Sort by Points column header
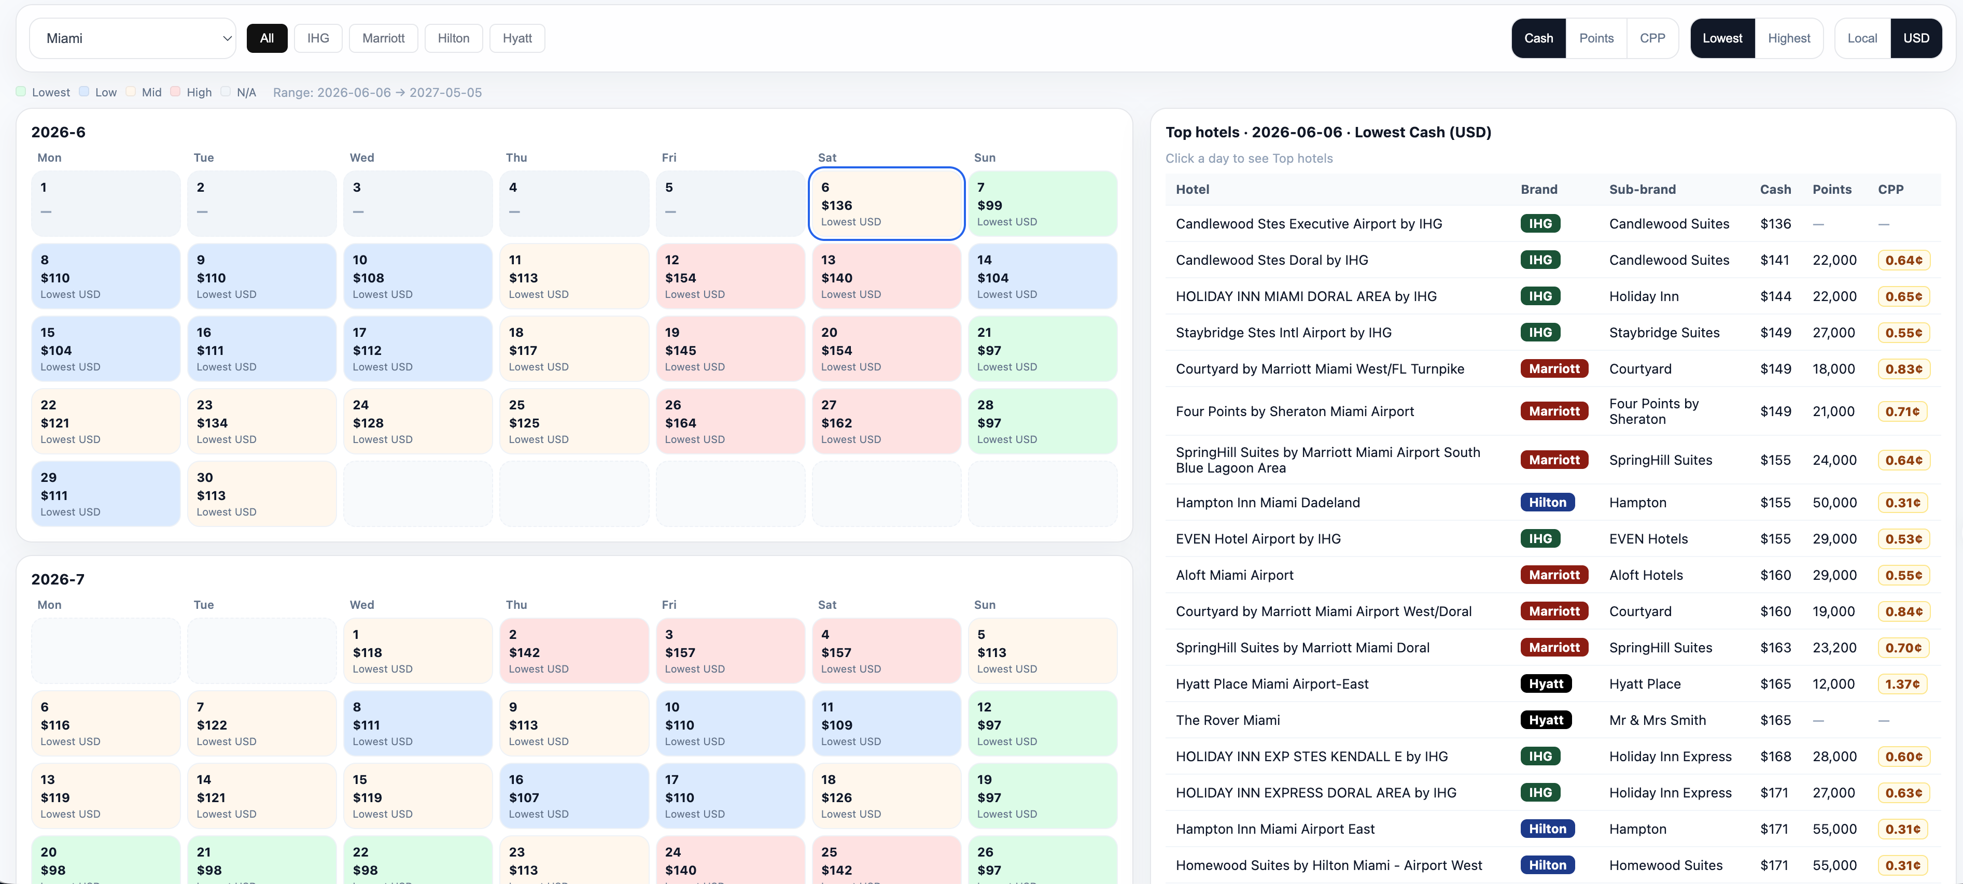The height and width of the screenshot is (884, 1963). tap(1831, 190)
